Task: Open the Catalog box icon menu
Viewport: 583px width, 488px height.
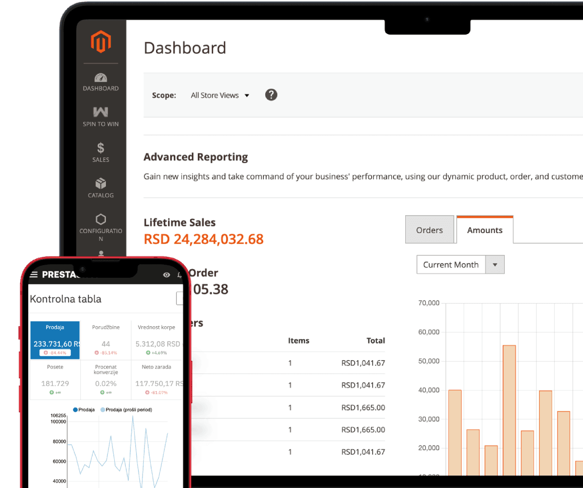Action: [x=101, y=188]
